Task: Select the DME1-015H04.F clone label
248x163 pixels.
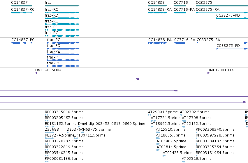Action: [x=50, y=70]
